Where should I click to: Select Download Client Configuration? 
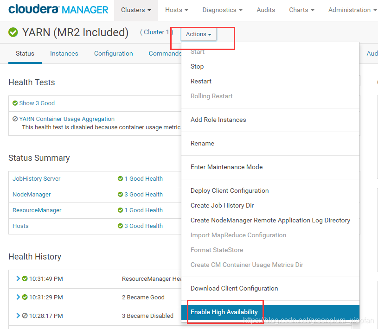(x=270, y=288)
